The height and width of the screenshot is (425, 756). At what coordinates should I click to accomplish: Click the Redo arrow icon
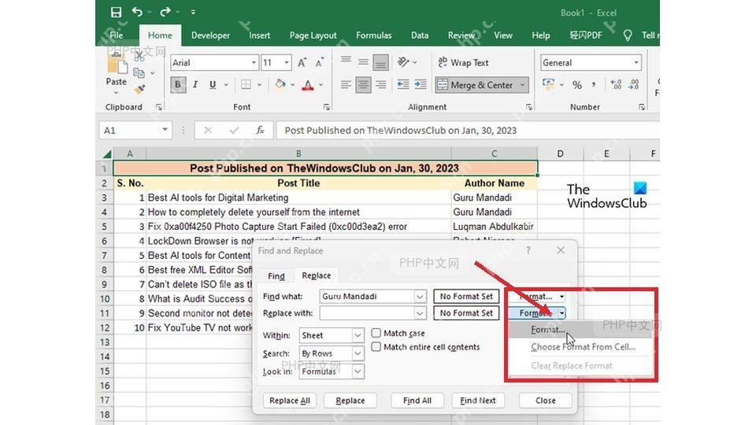click(165, 12)
